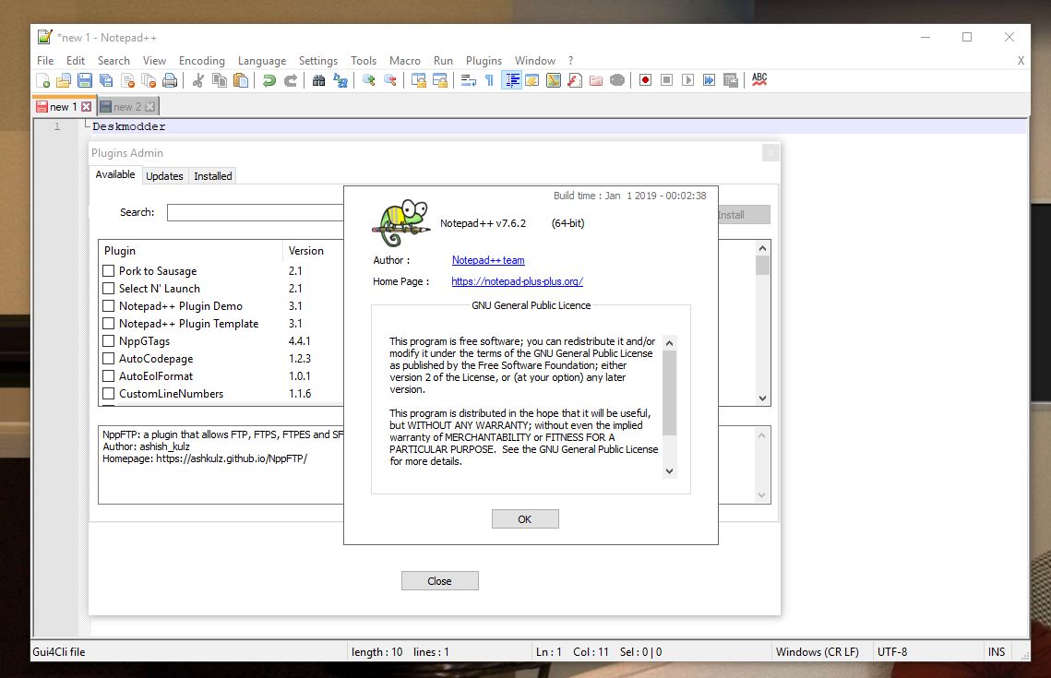Check the Notepad++ Plugin Template checkbox

109,323
